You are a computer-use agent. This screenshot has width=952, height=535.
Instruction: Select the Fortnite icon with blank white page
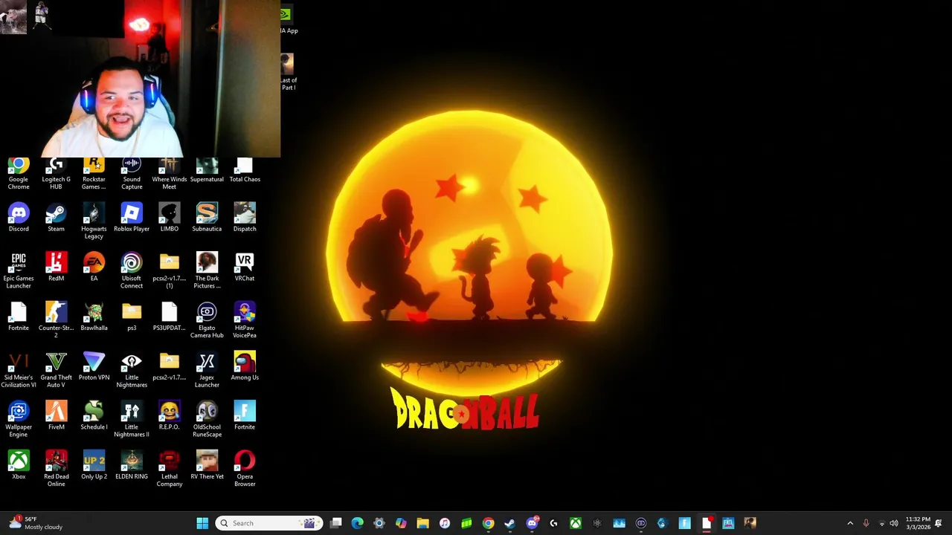click(x=19, y=317)
